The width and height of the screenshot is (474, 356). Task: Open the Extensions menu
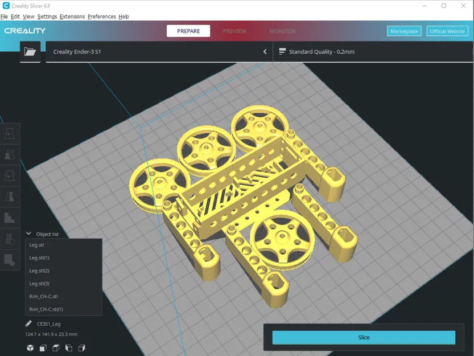click(x=72, y=17)
